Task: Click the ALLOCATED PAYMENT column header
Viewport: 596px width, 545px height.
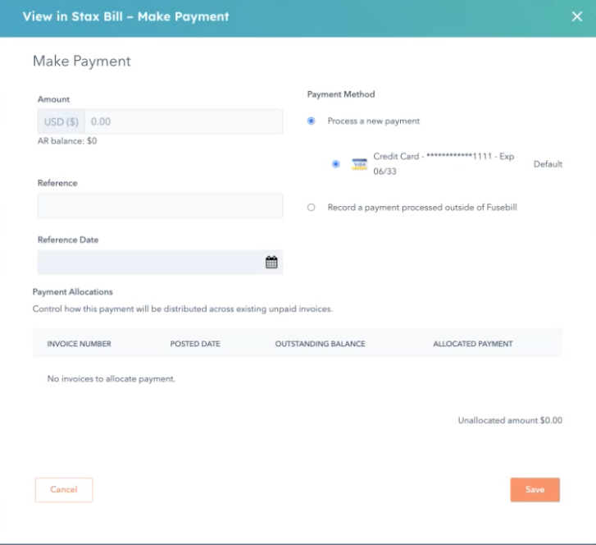Action: [473, 344]
